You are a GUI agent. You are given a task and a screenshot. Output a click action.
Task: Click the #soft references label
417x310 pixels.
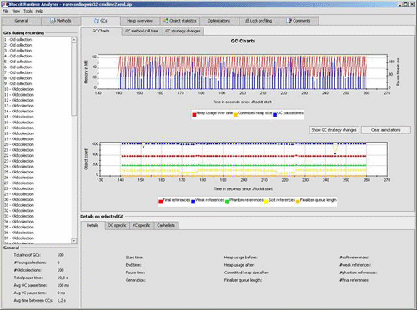click(354, 257)
